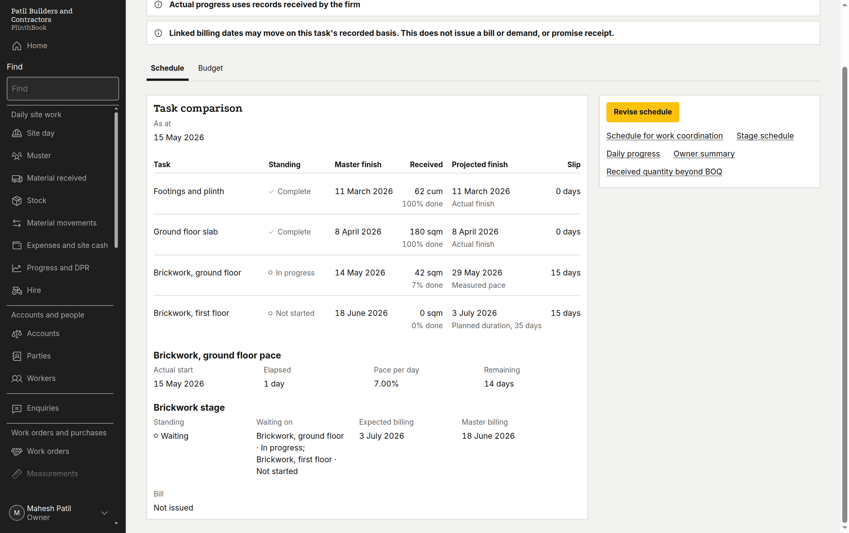This screenshot has height=533, width=849.
Task: Click the Material received truck icon
Action: [x=17, y=178]
